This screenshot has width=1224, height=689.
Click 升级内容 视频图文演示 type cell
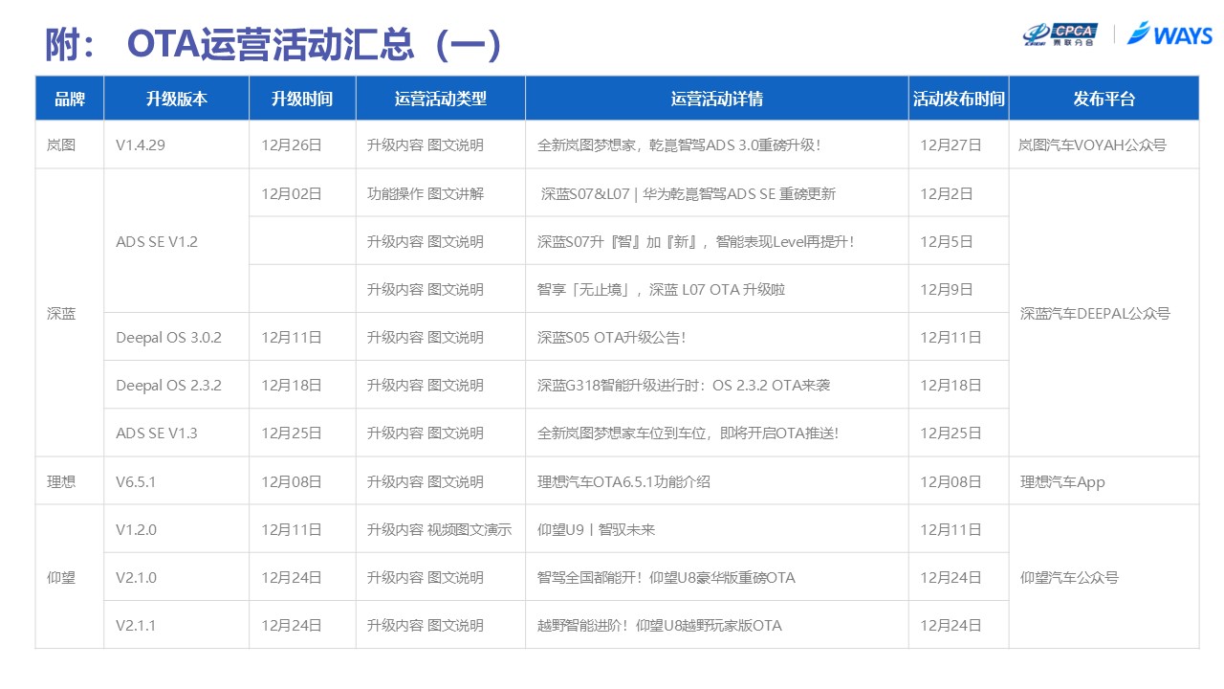tap(441, 529)
